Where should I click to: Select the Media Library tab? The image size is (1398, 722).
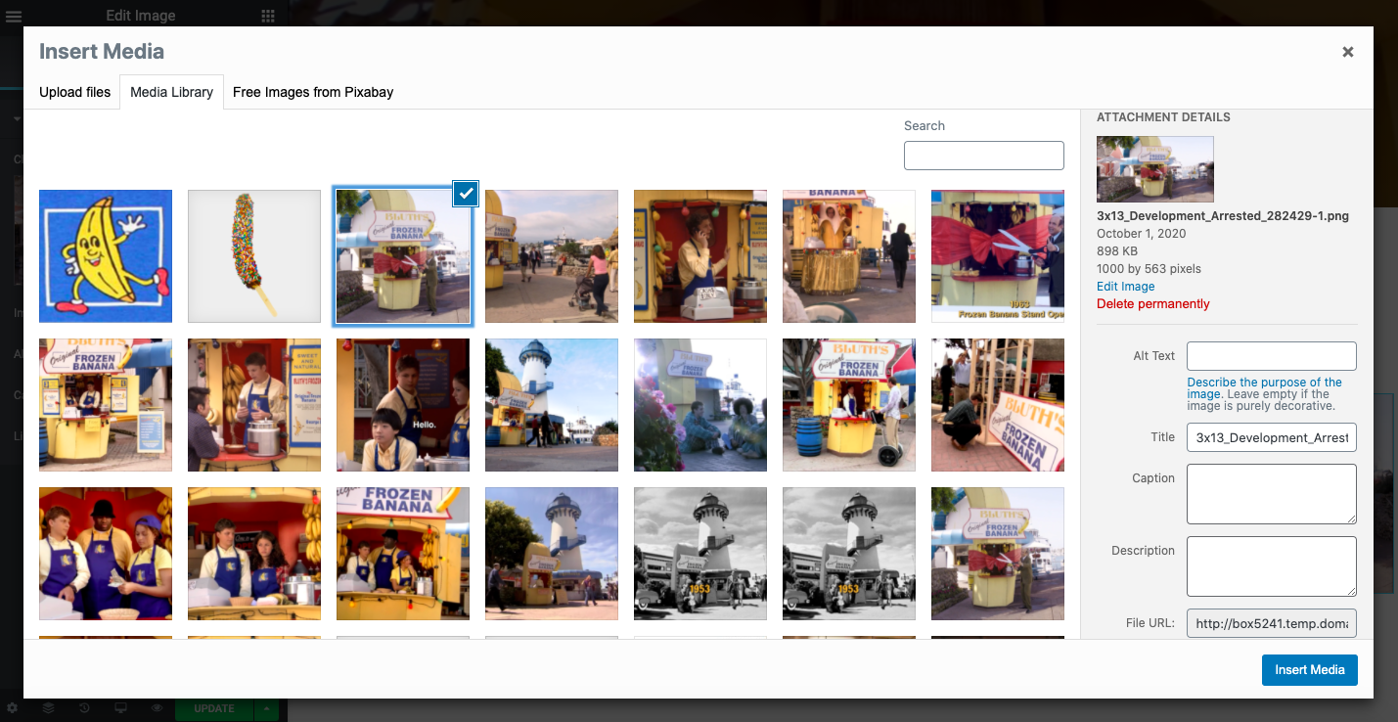pos(172,92)
